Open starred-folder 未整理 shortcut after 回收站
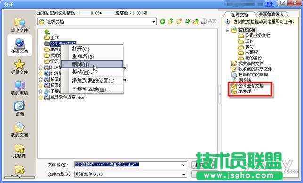The image size is (303, 183). tap(245, 91)
